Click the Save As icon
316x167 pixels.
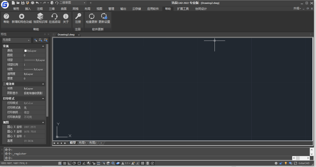pyautogui.click(x=27, y=3)
